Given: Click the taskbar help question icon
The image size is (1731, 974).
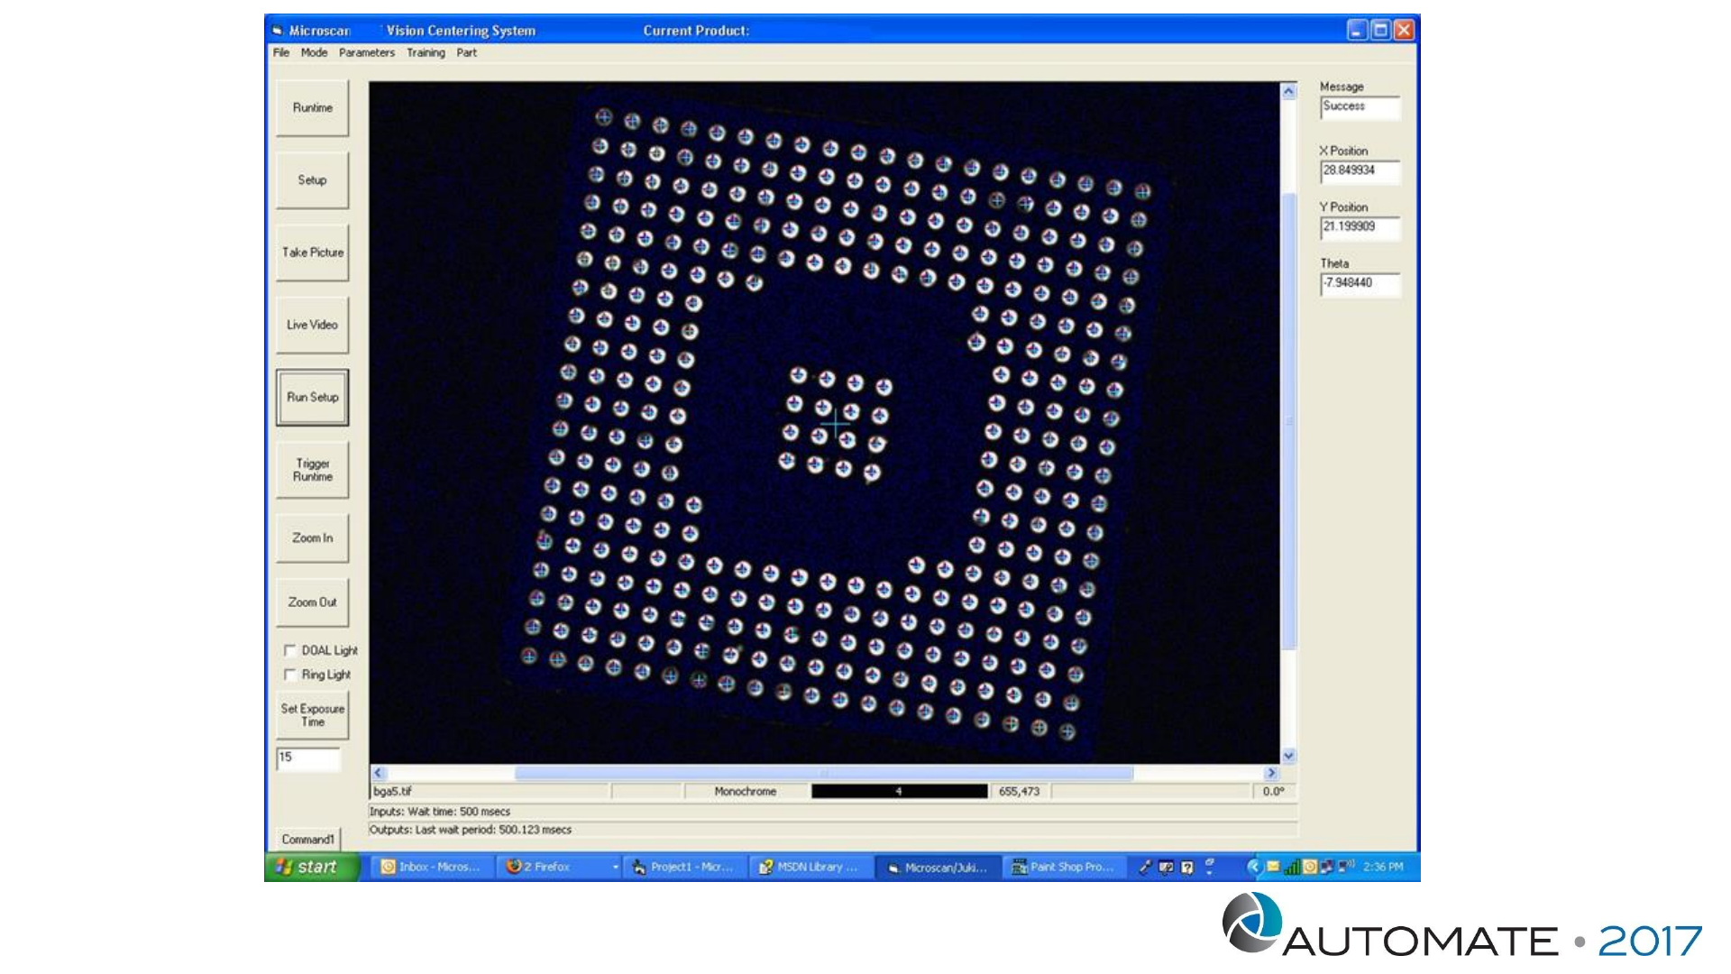Looking at the screenshot, I should point(1187,868).
